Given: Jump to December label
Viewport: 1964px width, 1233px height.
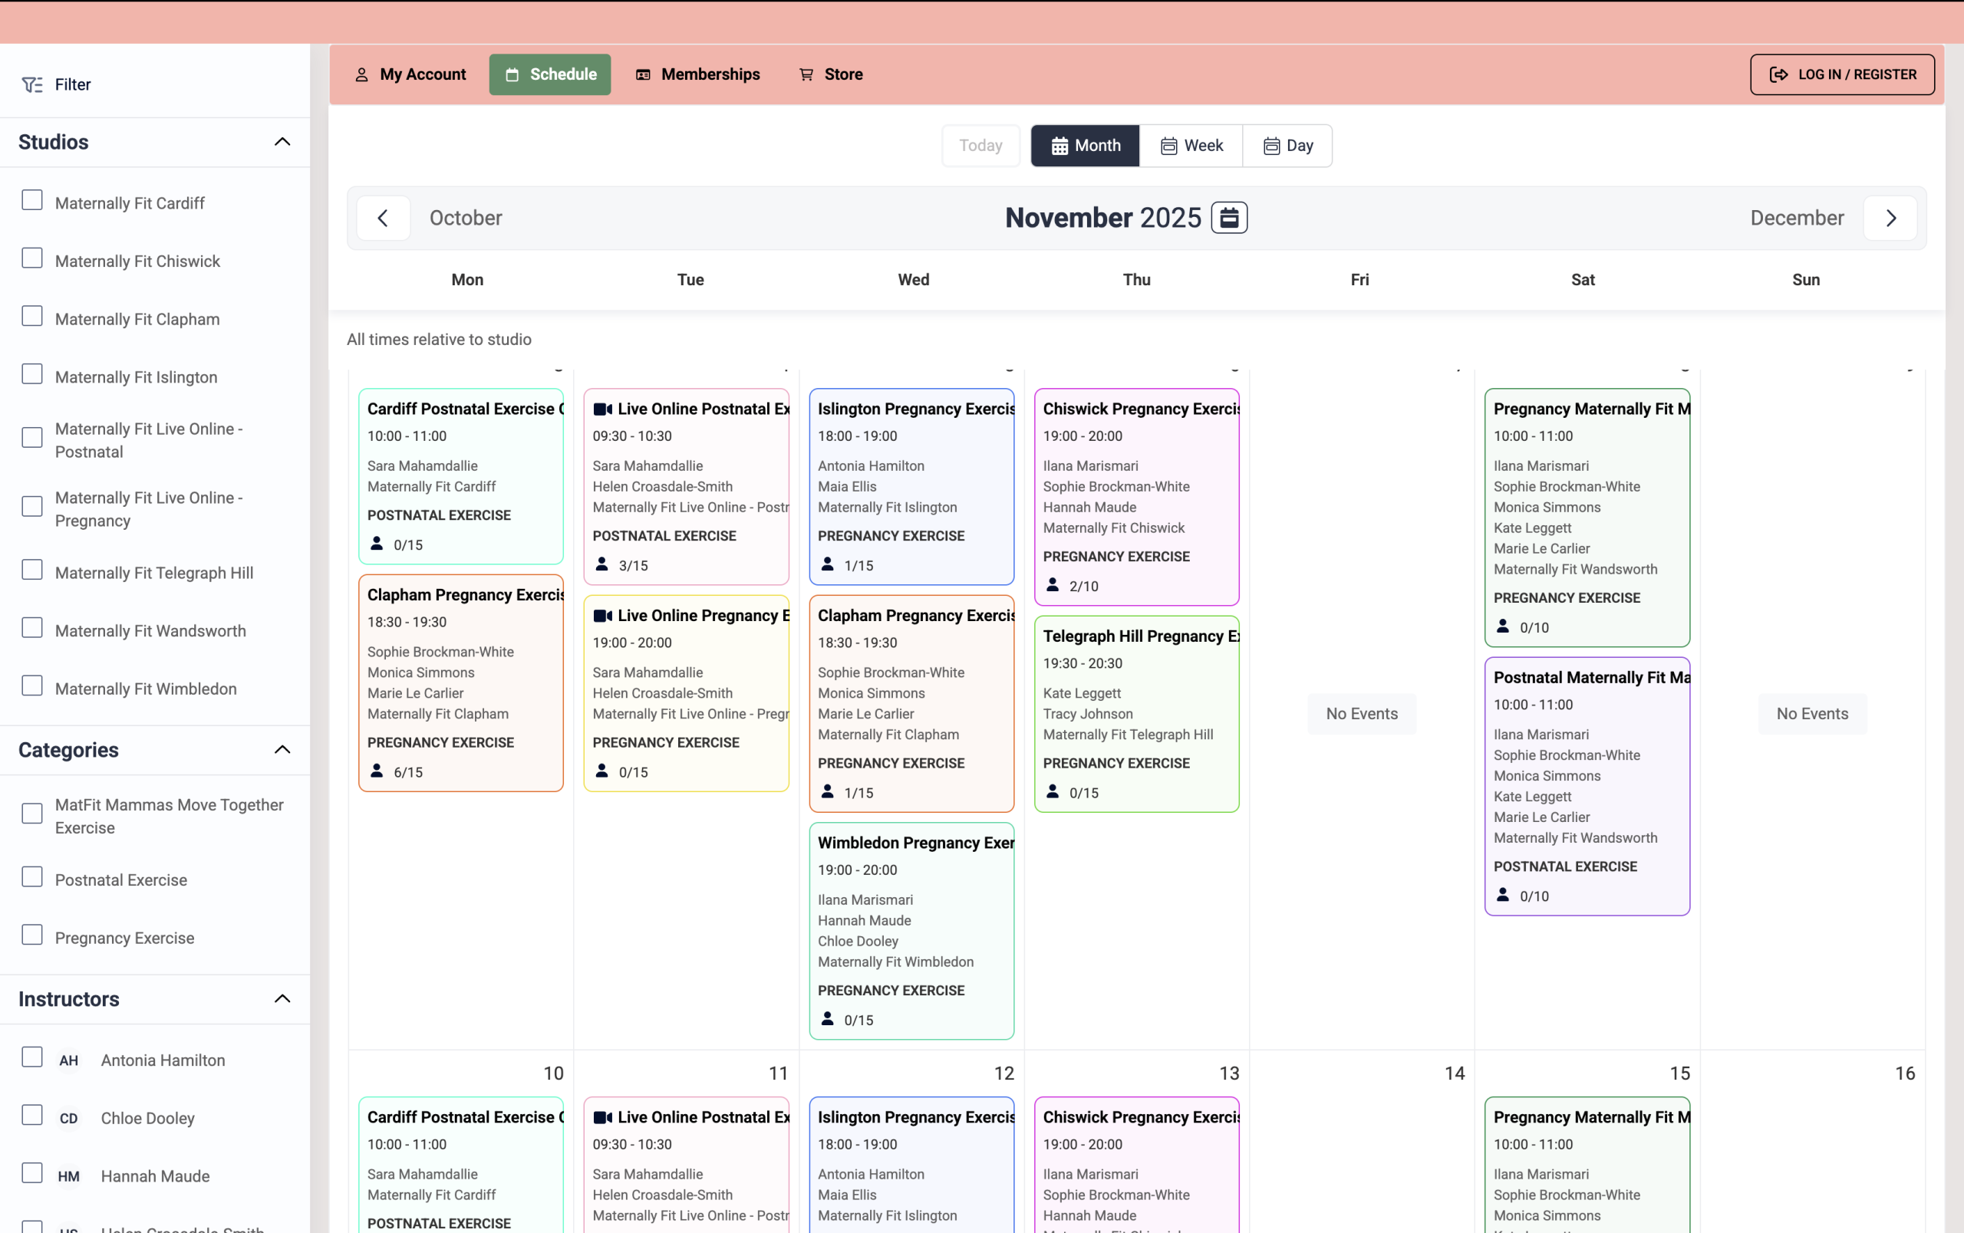Looking at the screenshot, I should pyautogui.click(x=1797, y=218).
